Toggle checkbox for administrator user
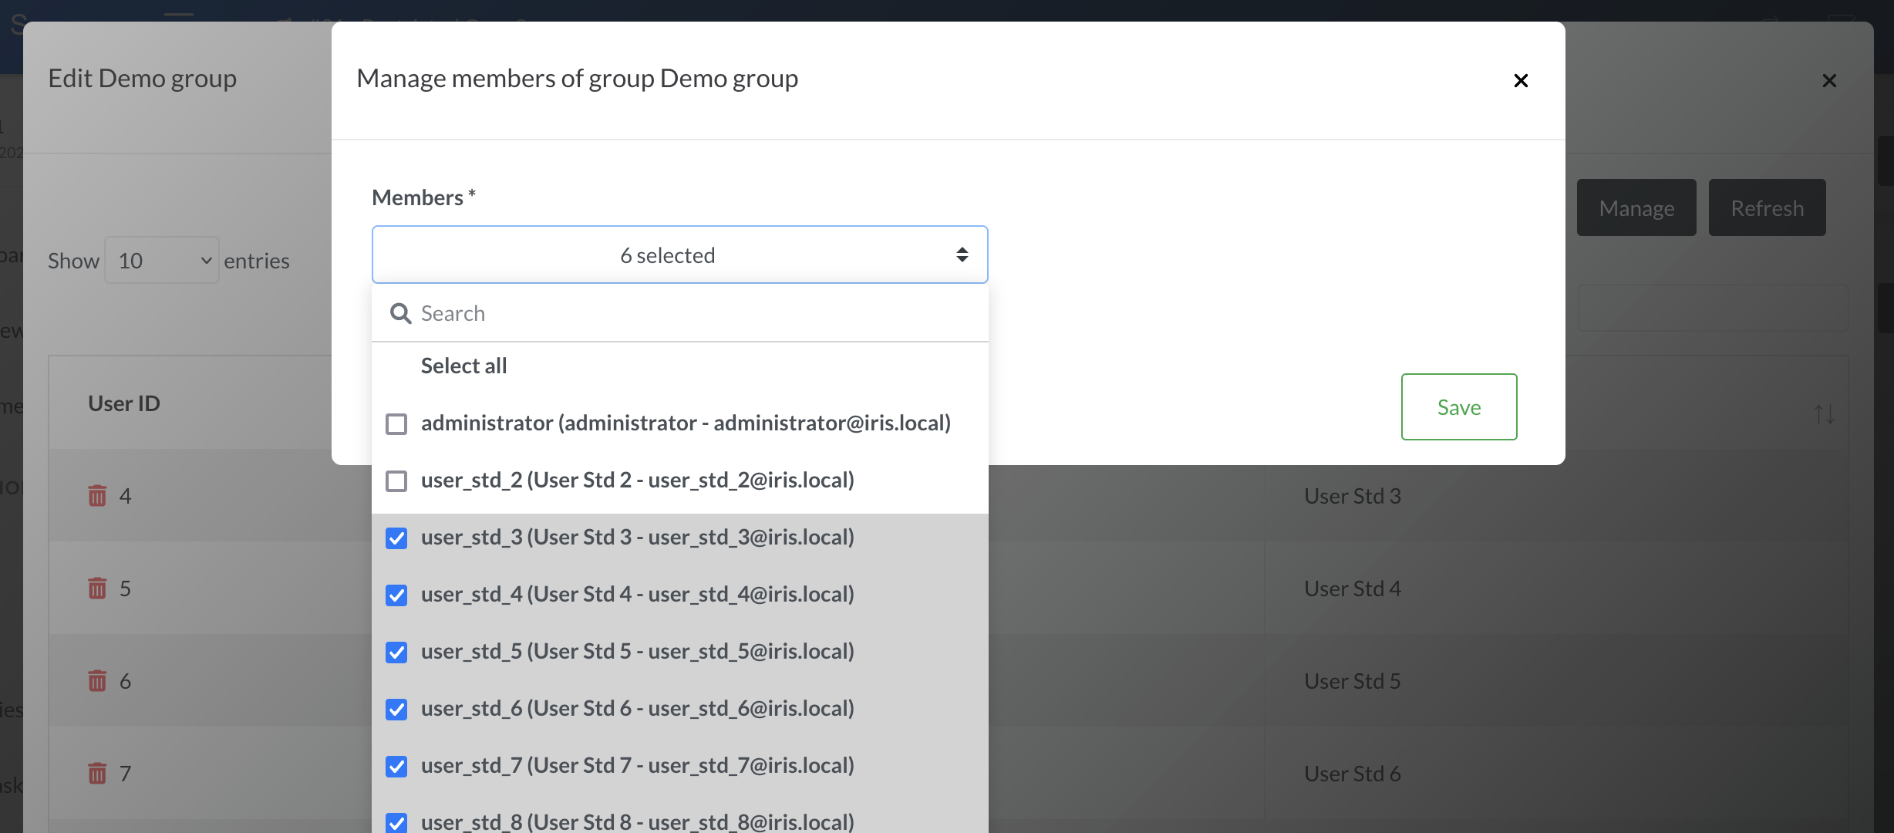This screenshot has width=1894, height=833. [396, 423]
